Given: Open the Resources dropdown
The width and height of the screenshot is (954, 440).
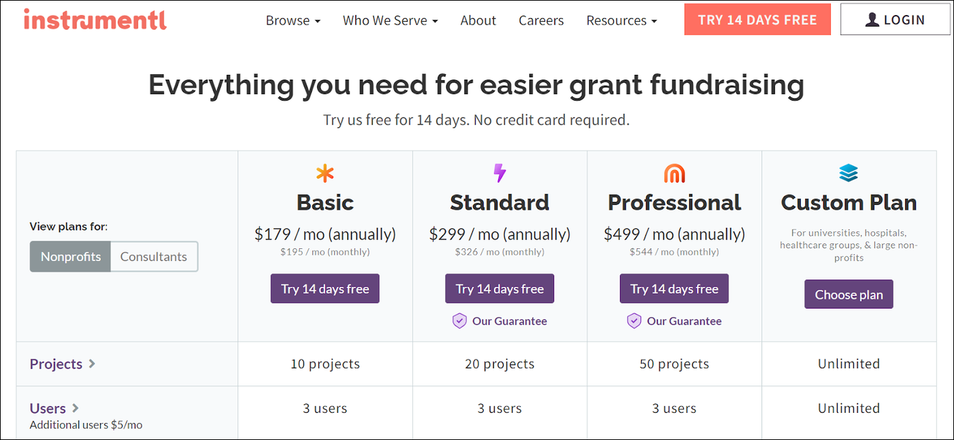Looking at the screenshot, I should coord(621,20).
